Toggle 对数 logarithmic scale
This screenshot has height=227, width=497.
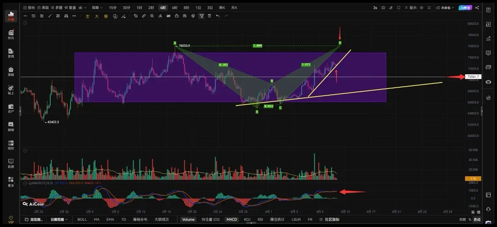[463, 219]
